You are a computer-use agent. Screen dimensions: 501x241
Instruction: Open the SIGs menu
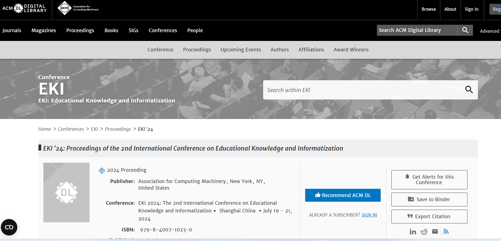(133, 30)
